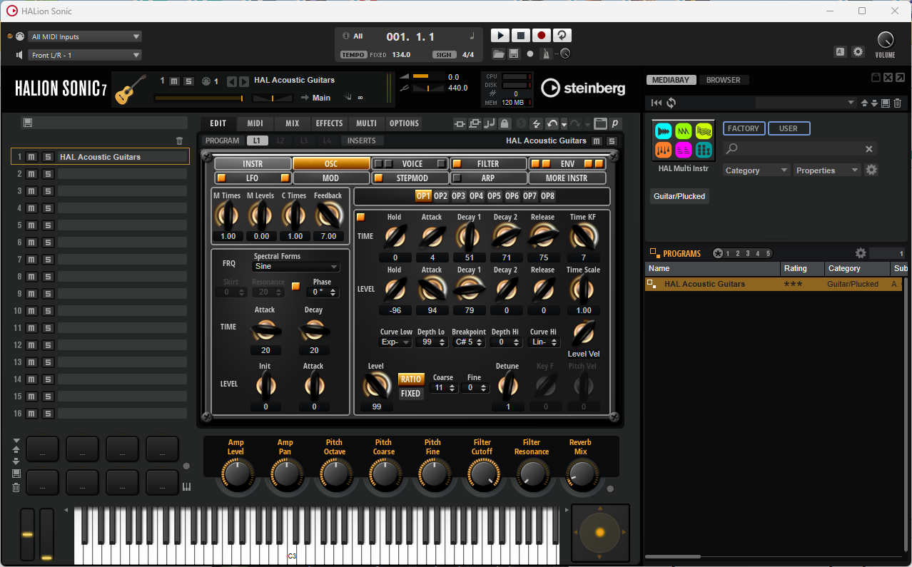Open the All MIDI Inputs dropdown
The image size is (912, 567).
(86, 37)
